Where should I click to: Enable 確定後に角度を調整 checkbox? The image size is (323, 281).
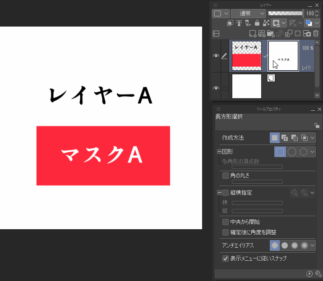pos(226,232)
